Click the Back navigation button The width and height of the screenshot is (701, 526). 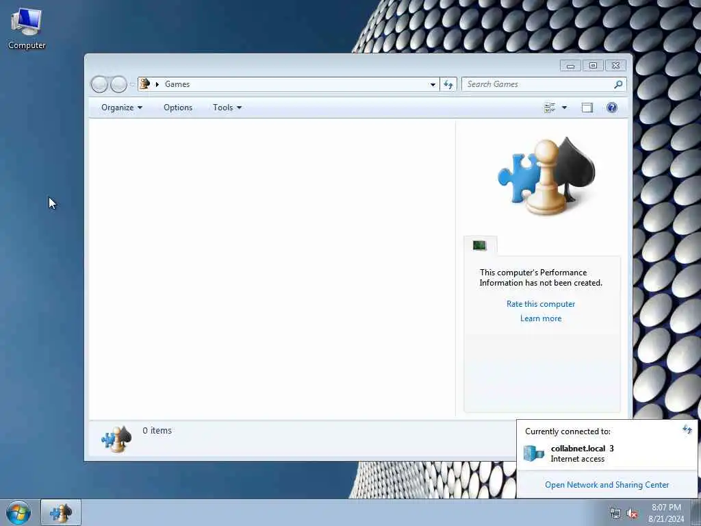(99, 84)
